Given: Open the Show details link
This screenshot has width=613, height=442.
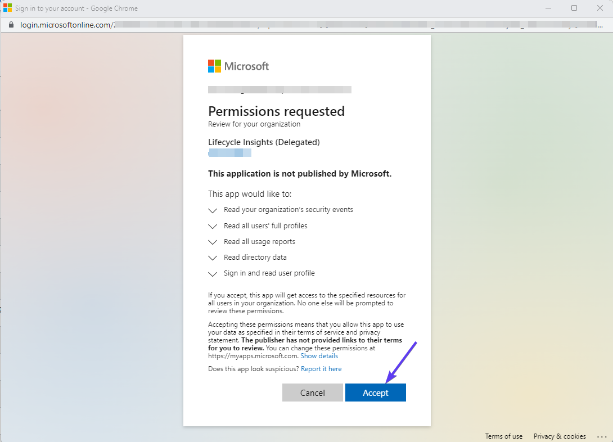Looking at the screenshot, I should tap(319, 356).
